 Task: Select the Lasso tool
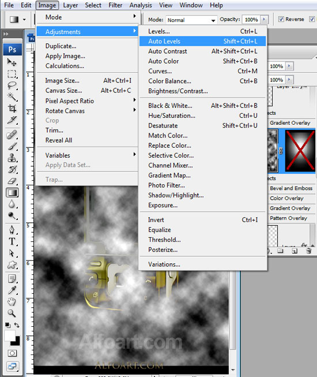pyautogui.click(x=12, y=85)
